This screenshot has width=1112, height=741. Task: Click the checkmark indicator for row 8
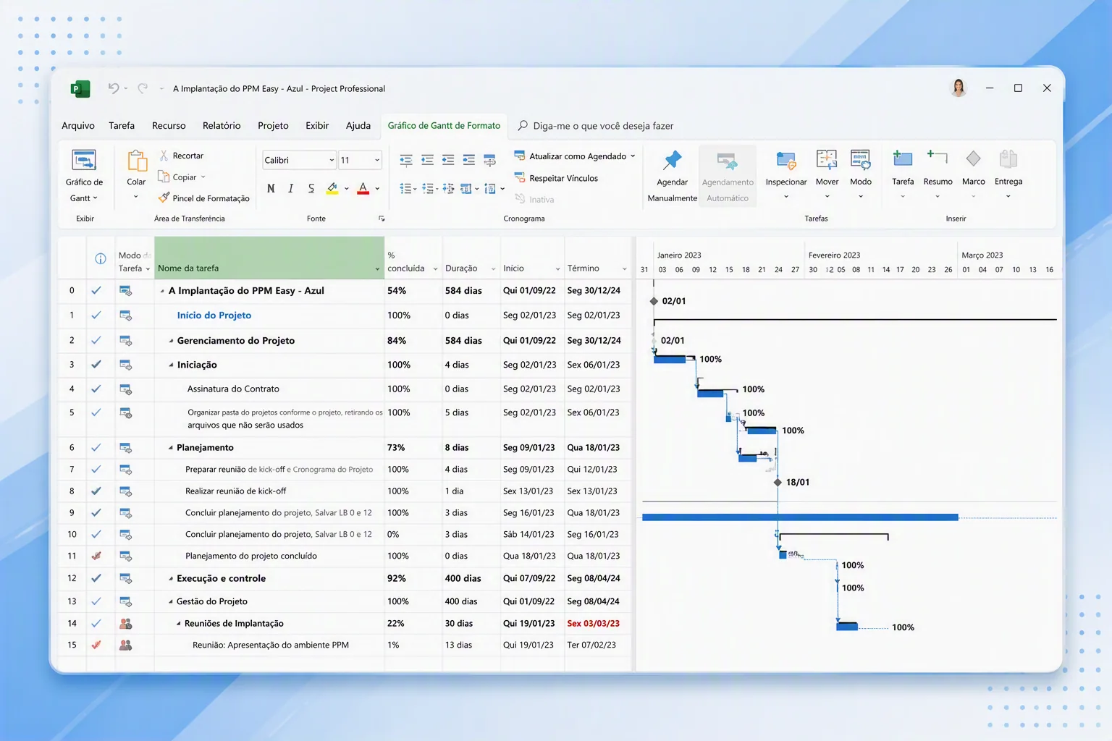click(x=96, y=491)
